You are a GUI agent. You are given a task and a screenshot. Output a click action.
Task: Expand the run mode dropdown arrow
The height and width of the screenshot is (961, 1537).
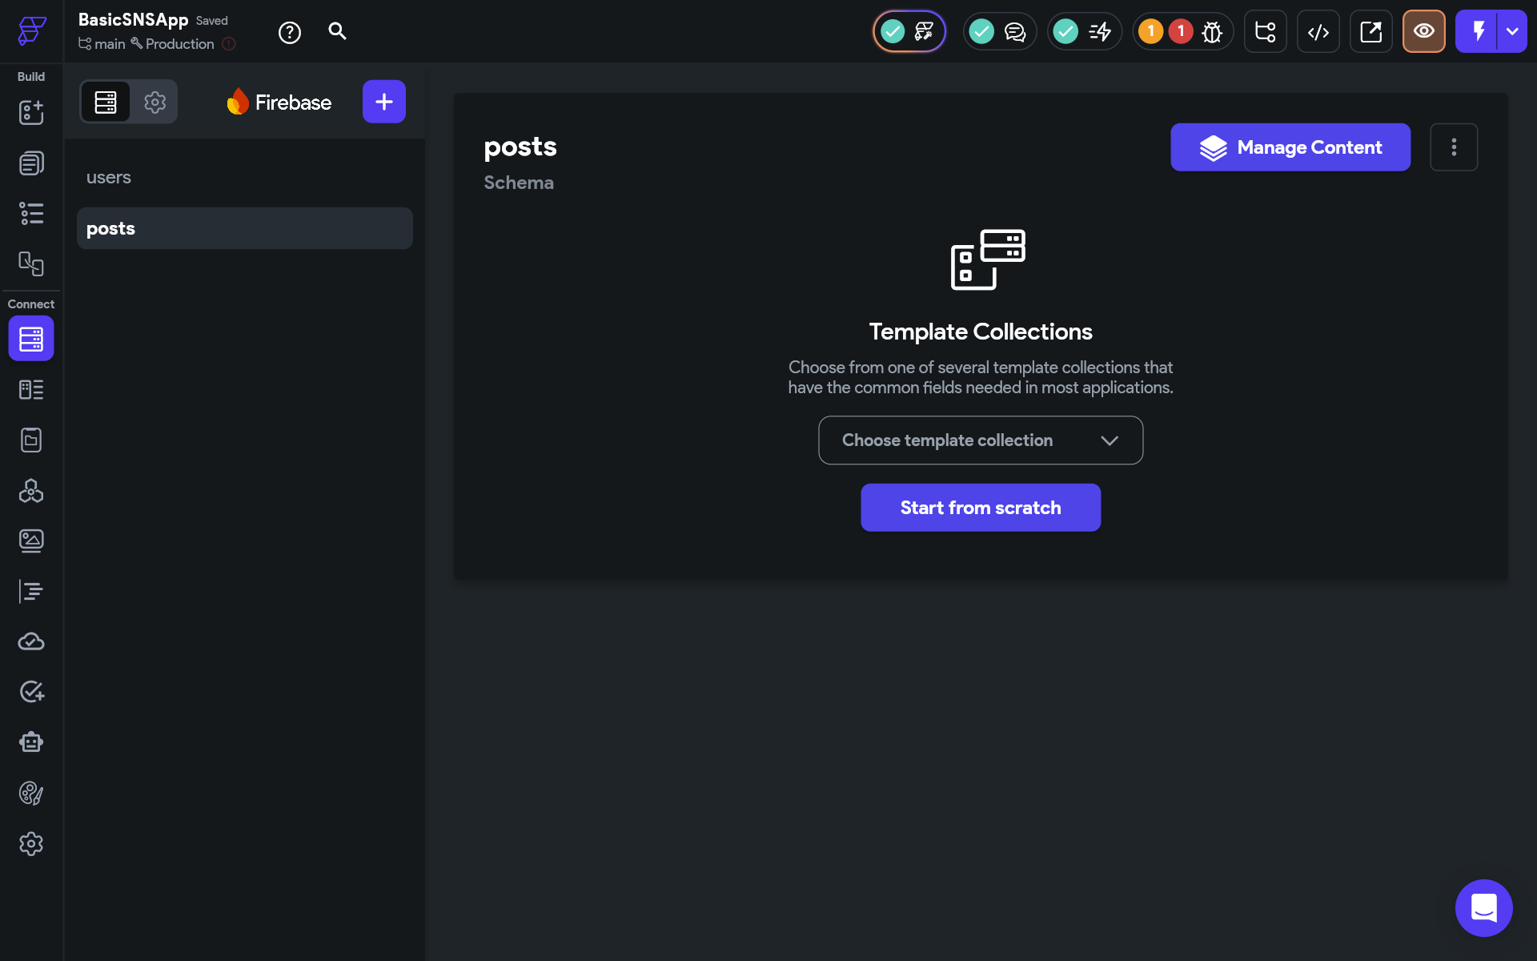tap(1511, 32)
